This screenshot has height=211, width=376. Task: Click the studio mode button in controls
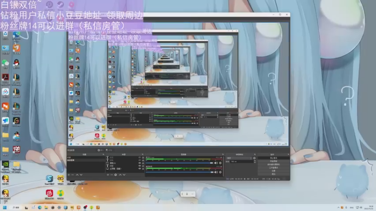pyautogui.click(x=274, y=167)
